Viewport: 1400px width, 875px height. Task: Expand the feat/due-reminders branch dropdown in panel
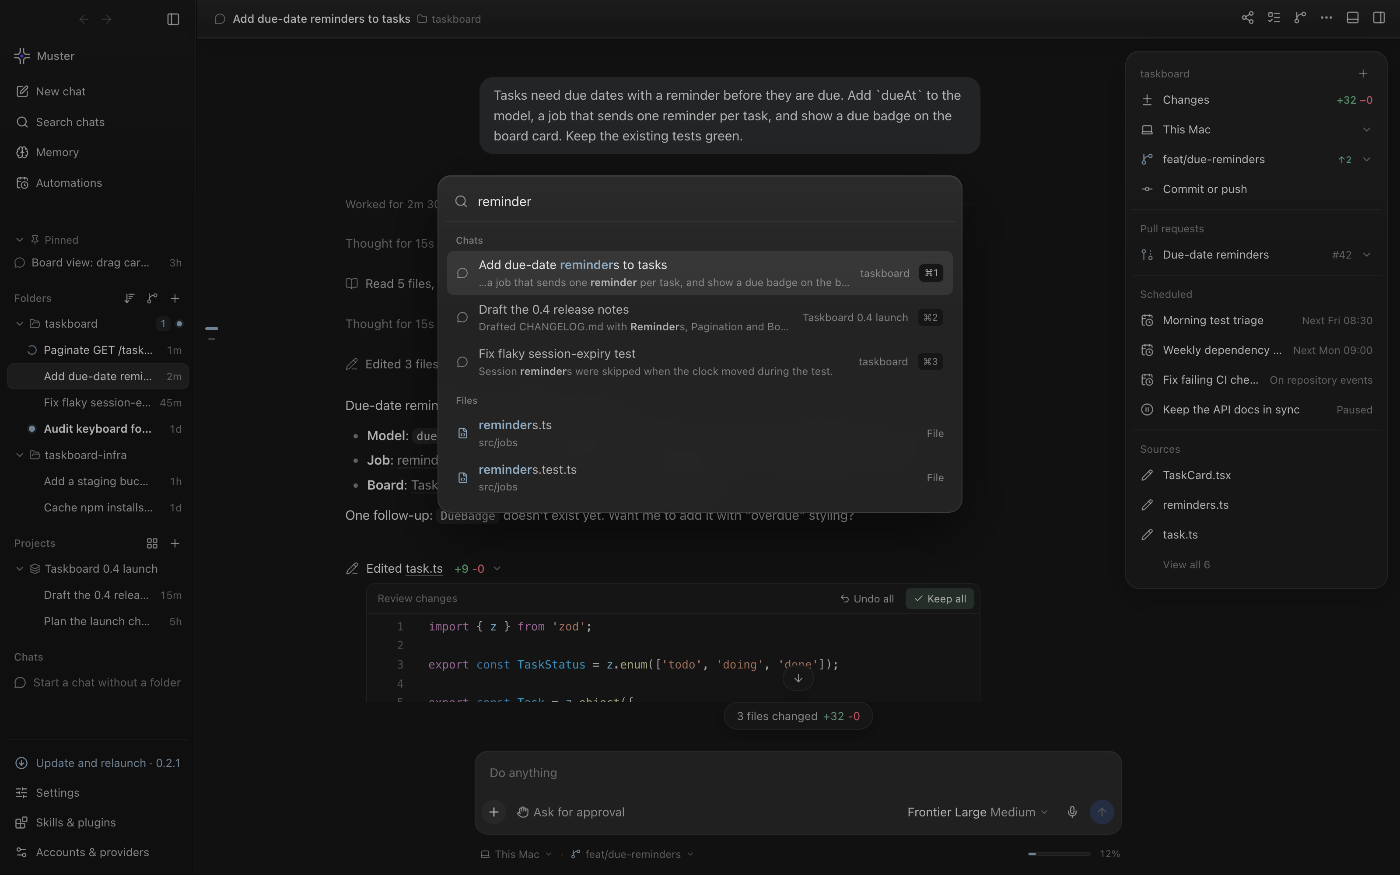1366,159
